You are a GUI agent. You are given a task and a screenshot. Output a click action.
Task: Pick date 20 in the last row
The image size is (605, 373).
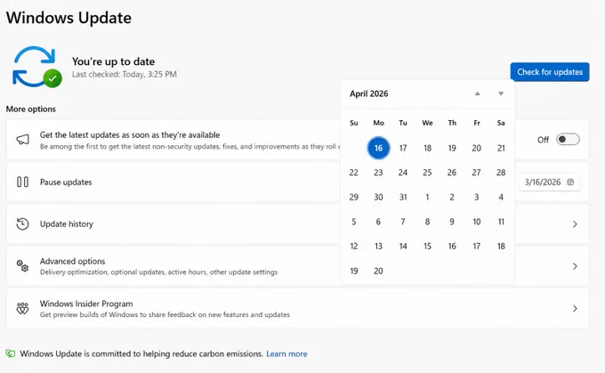(x=378, y=271)
